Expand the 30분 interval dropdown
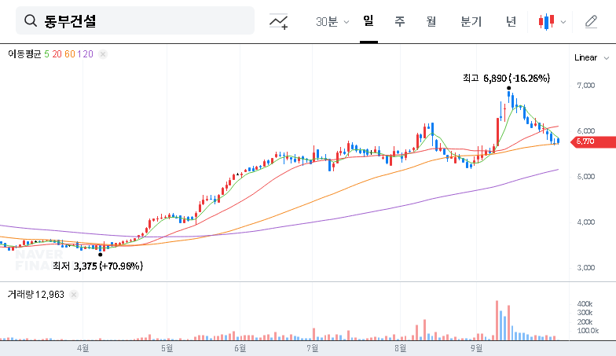Image resolution: width=616 pixels, height=356 pixels. tap(332, 22)
